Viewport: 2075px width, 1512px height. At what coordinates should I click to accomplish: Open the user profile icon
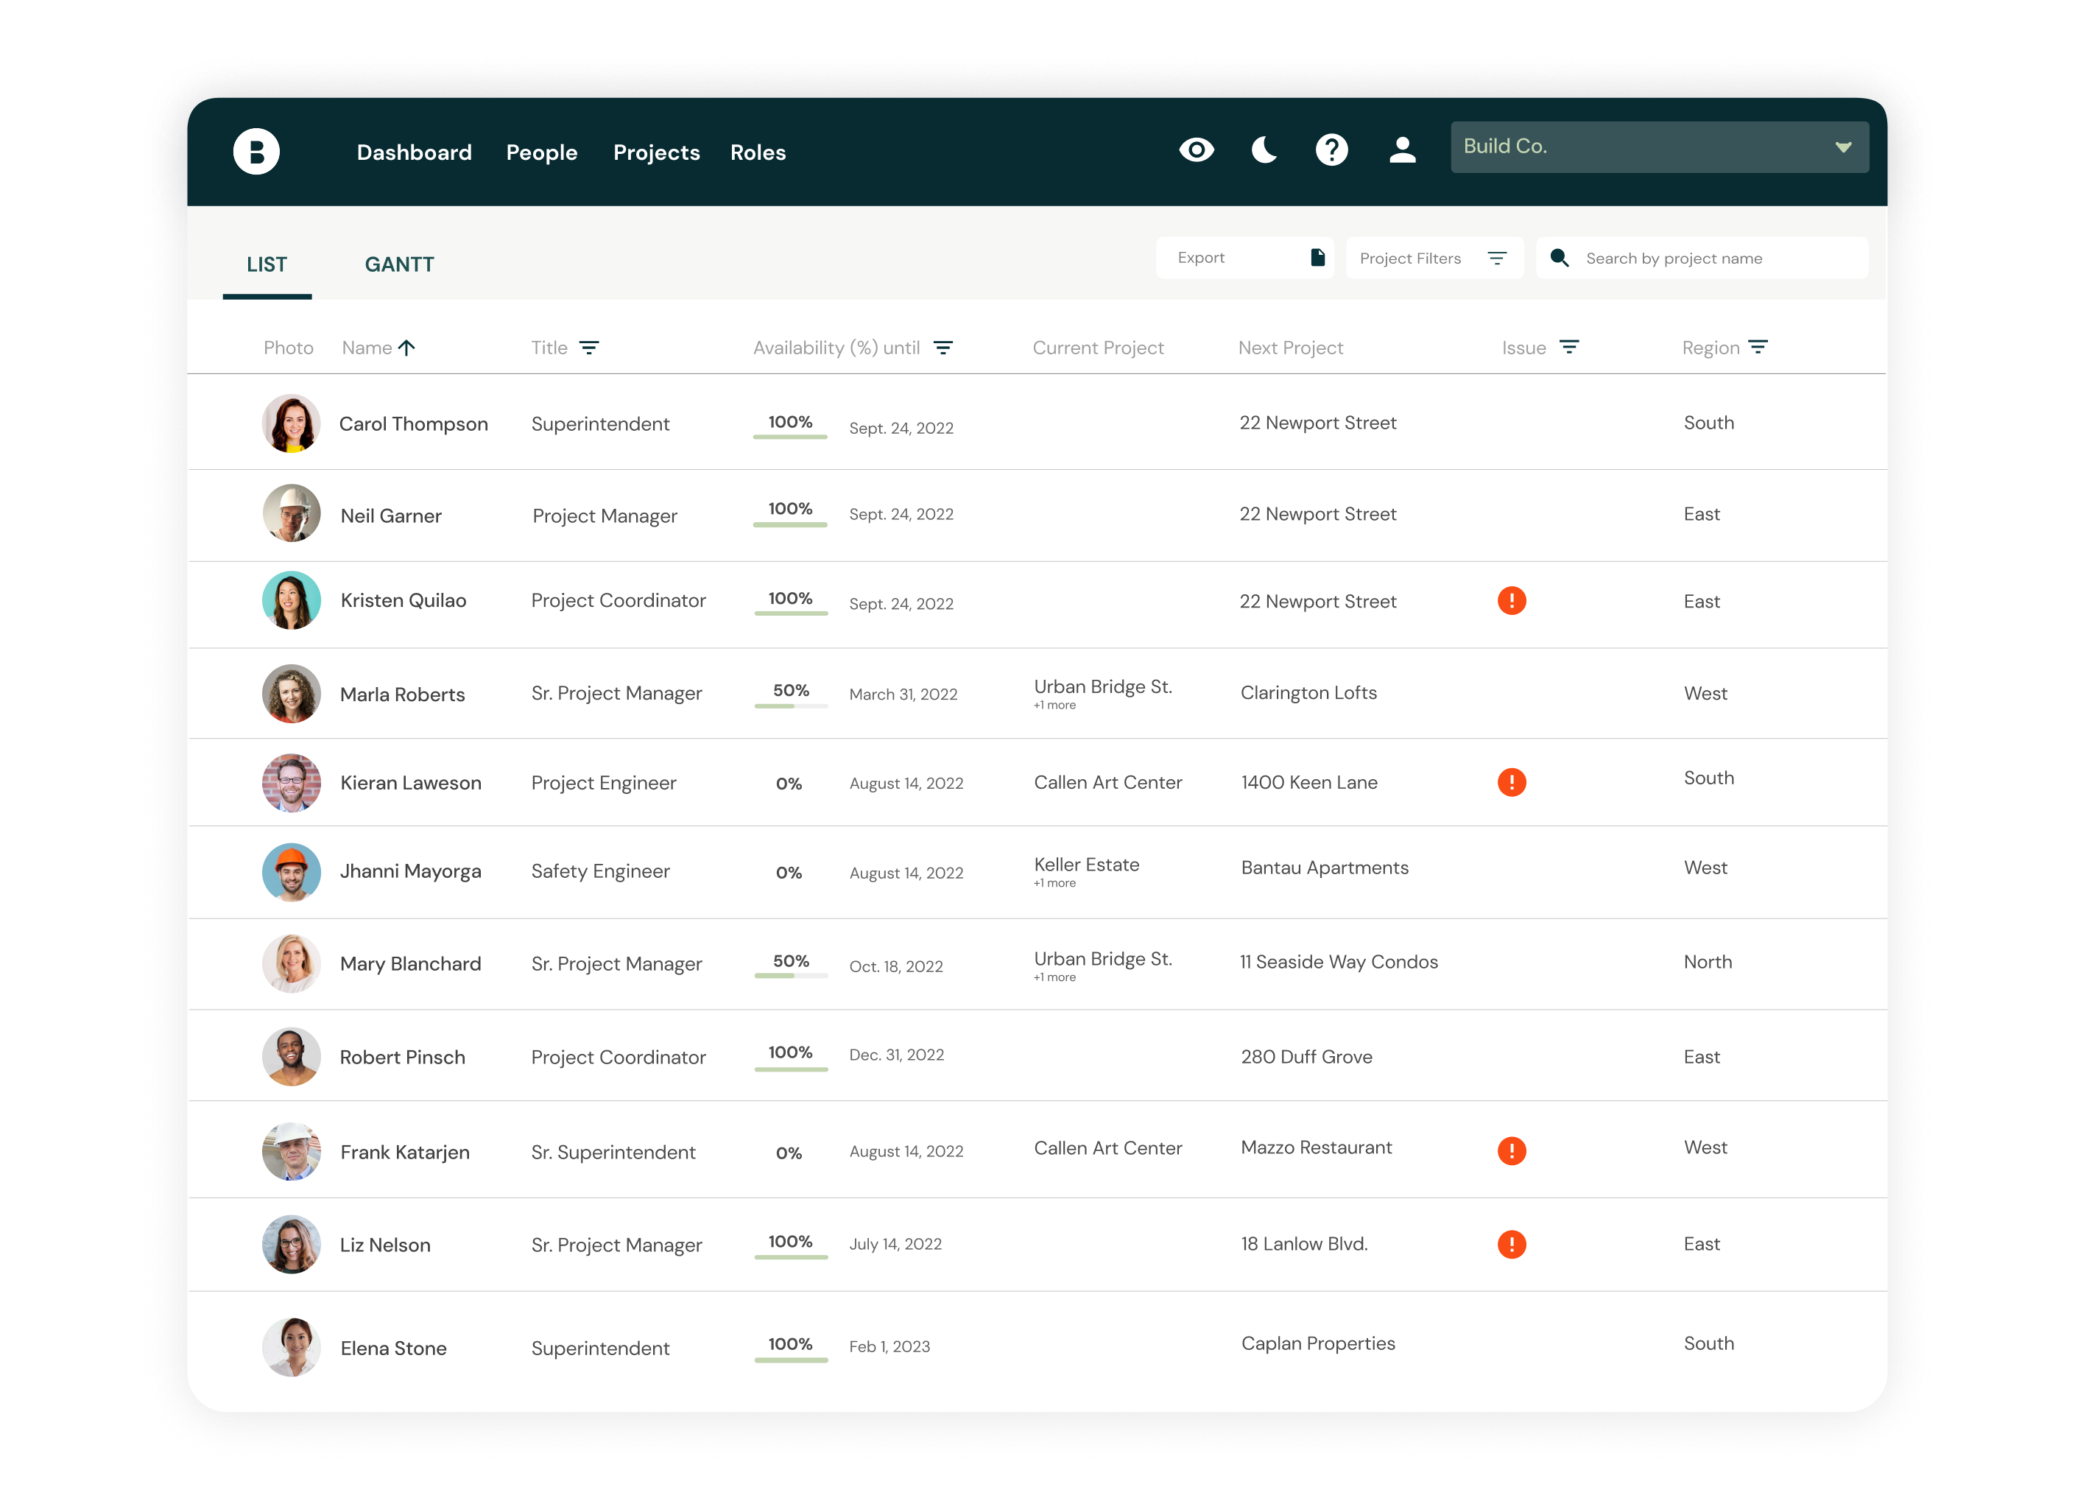coord(1402,150)
